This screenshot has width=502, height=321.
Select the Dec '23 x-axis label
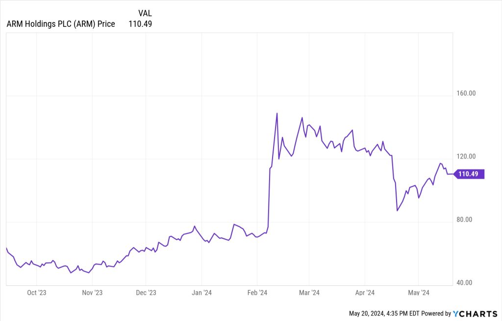coord(146,293)
